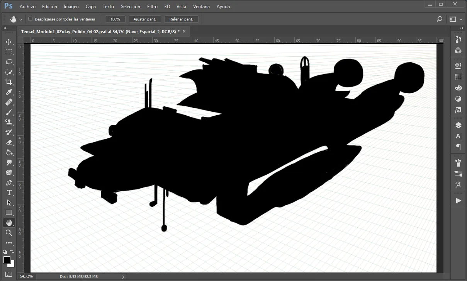
Task: Open the Imagen menu
Action: [71, 7]
